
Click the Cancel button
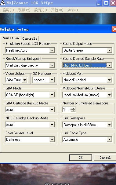pos(105,158)
